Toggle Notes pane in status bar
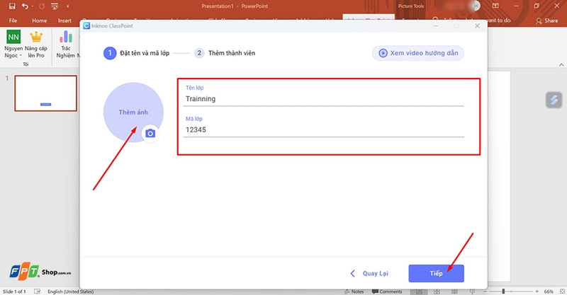The height and width of the screenshot is (295, 567). point(354,291)
